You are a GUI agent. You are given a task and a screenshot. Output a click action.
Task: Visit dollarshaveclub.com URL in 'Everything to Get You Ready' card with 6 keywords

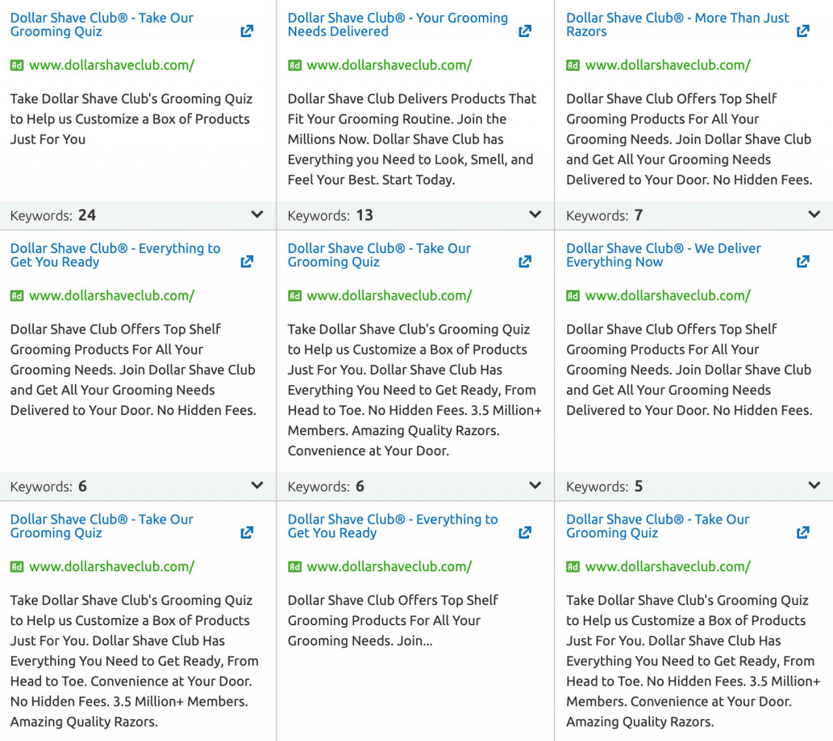pos(111,295)
